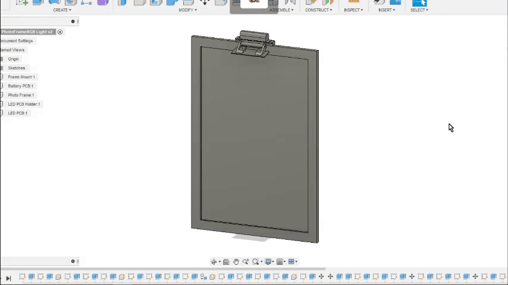Open the Display Settings dropdown arrow
This screenshot has height=285, width=508.
point(273,262)
